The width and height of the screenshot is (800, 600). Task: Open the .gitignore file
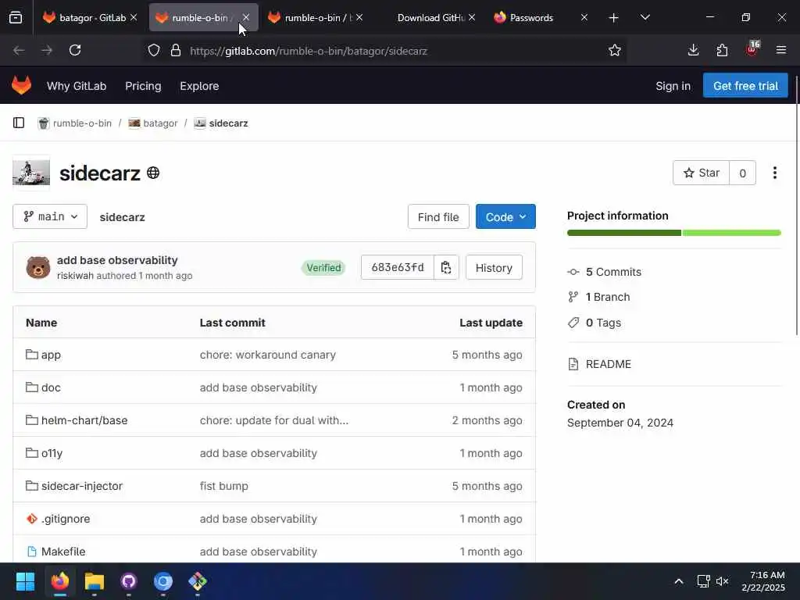point(66,519)
